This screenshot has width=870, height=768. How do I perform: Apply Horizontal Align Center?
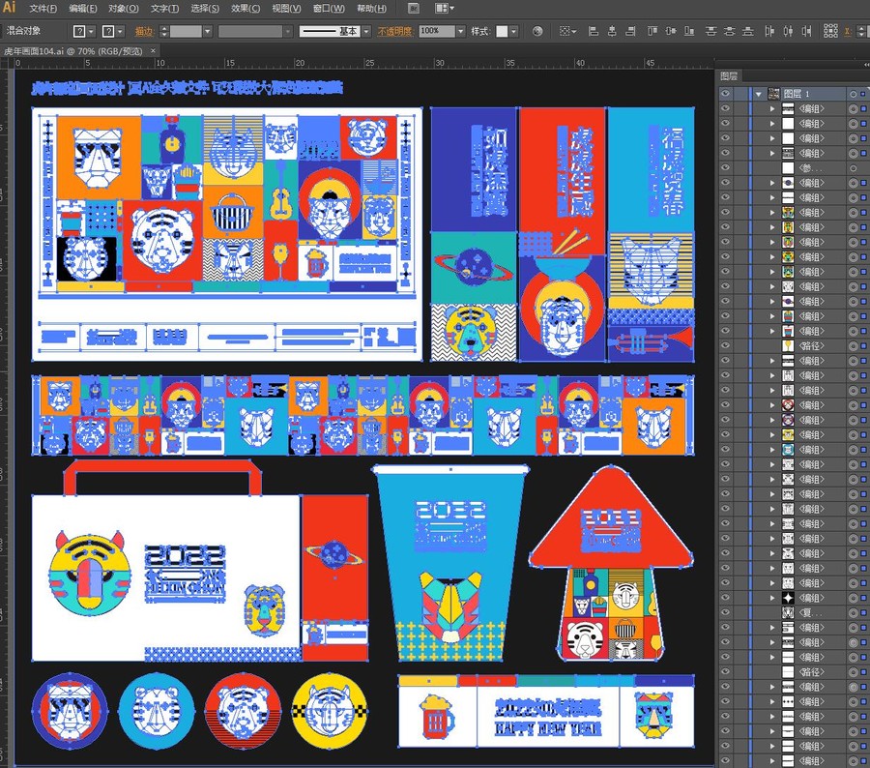[x=612, y=32]
